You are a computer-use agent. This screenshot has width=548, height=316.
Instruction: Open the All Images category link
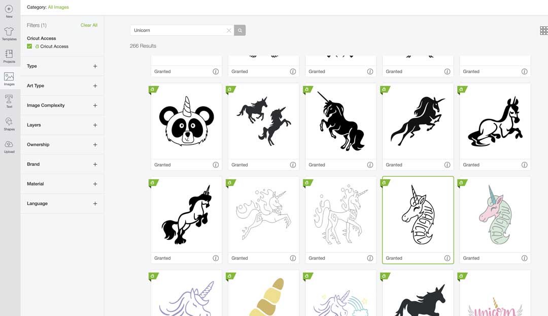tap(58, 7)
